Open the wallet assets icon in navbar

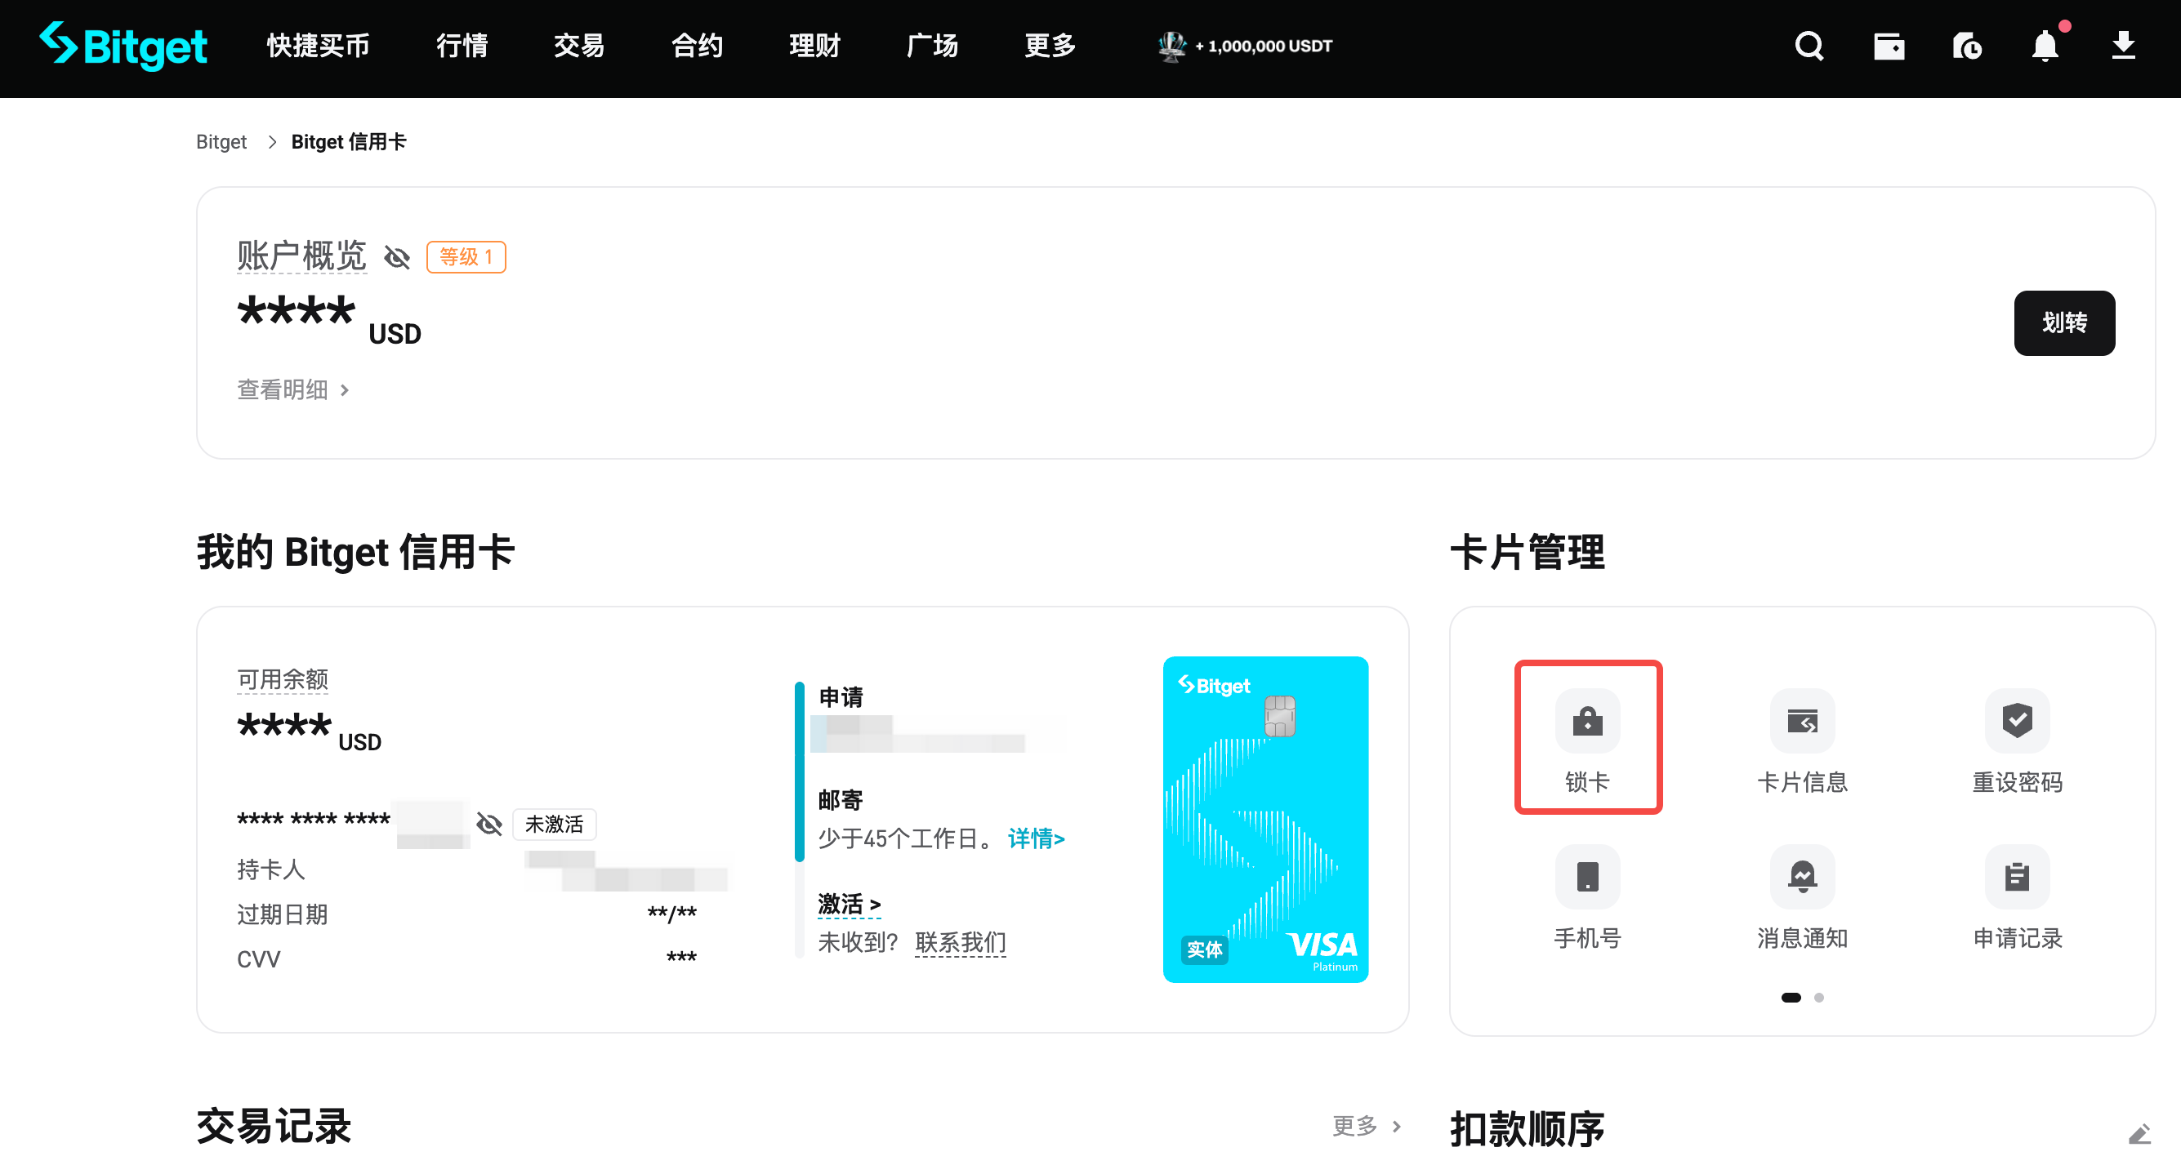pos(1889,47)
